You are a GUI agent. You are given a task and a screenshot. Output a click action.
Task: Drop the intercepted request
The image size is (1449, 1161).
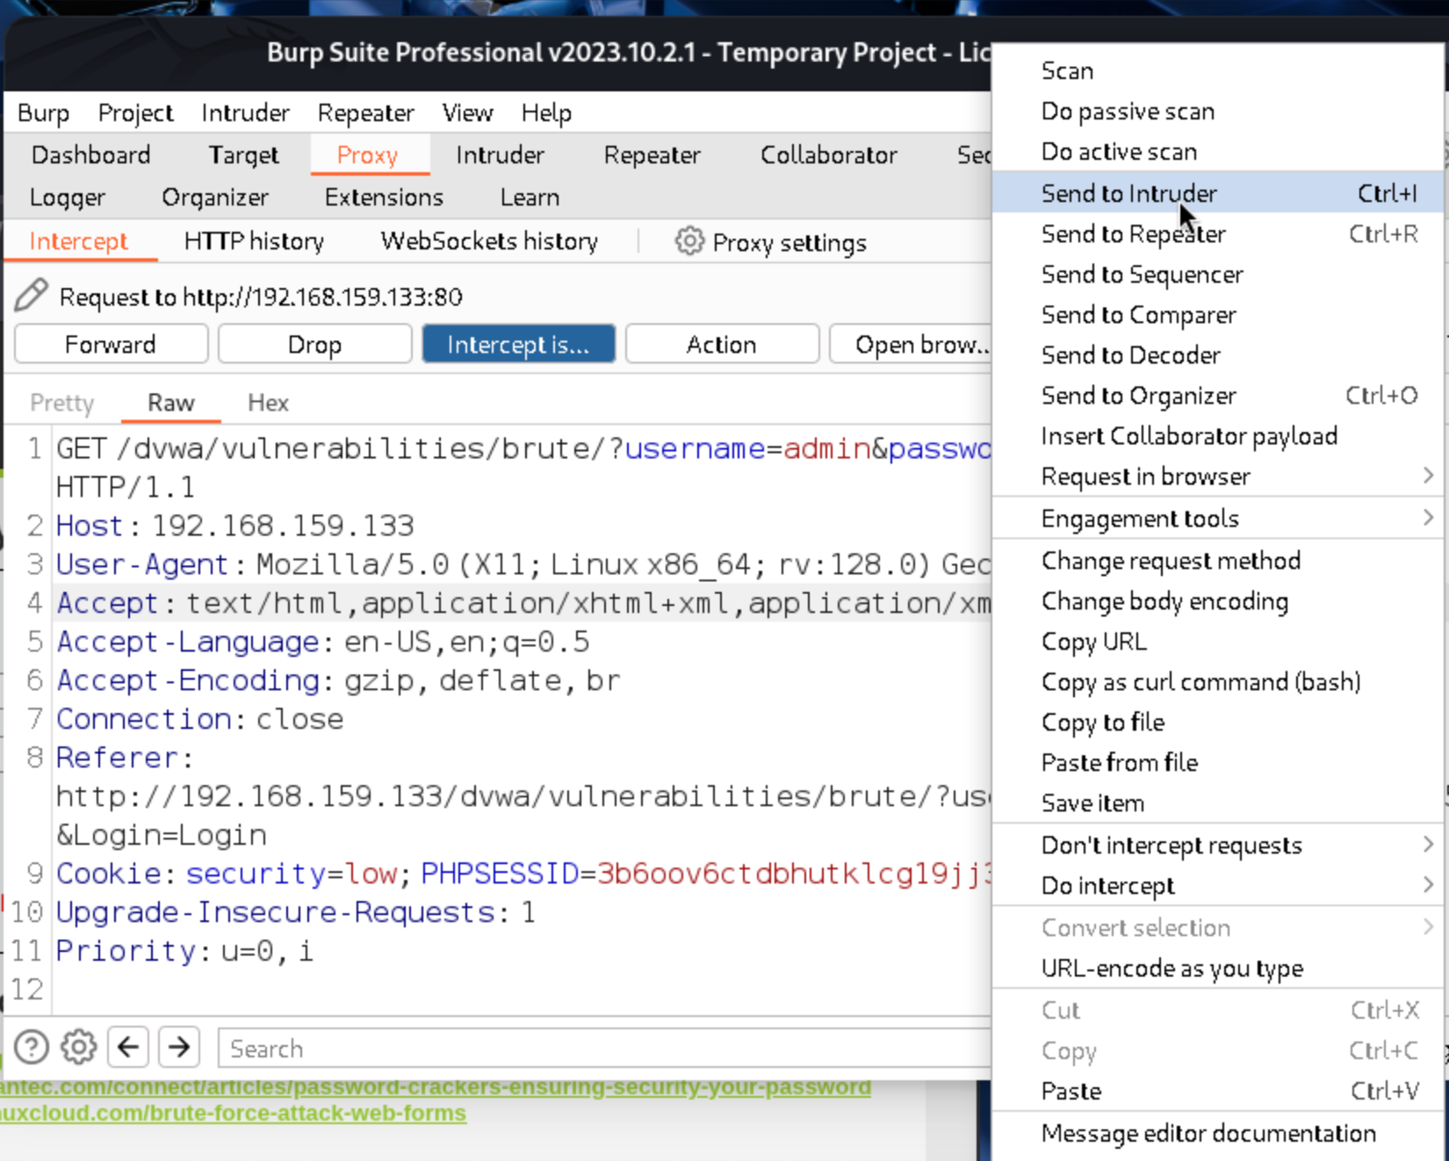coord(314,344)
